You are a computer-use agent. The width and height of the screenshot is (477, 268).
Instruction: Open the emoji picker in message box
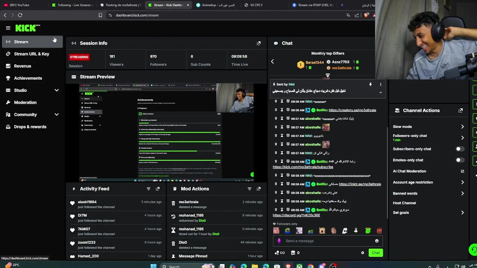tap(377, 241)
